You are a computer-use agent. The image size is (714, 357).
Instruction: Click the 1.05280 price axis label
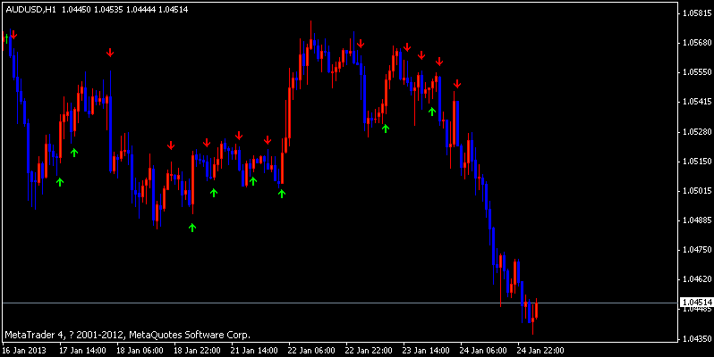697,132
